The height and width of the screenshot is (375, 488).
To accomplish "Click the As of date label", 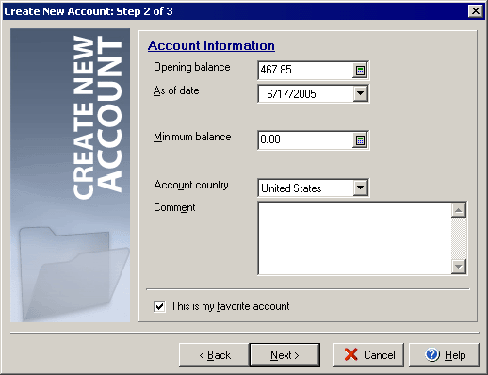I will click(176, 90).
